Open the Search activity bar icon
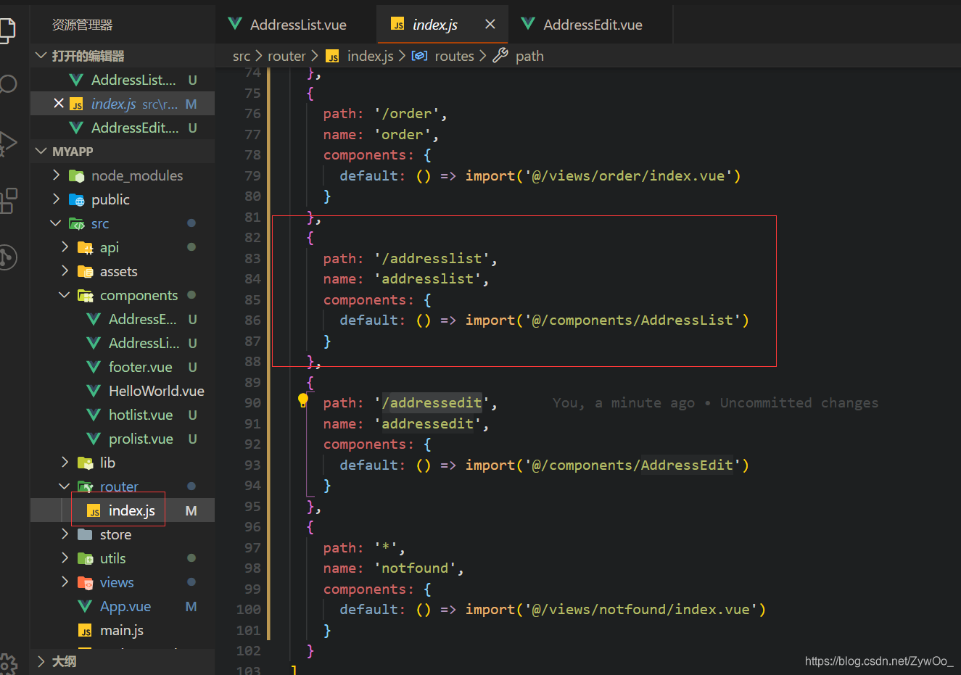The width and height of the screenshot is (961, 675). [7, 85]
